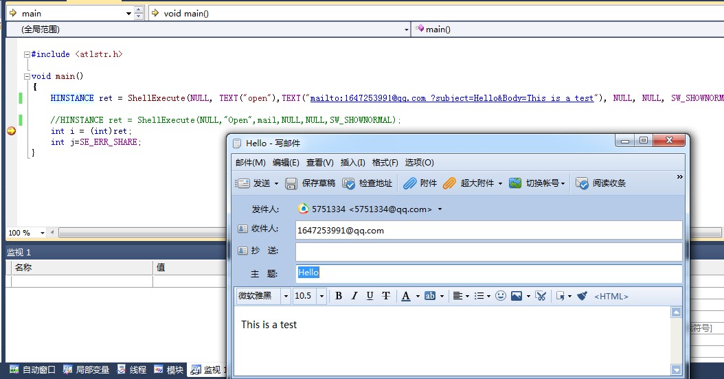Image resolution: width=724 pixels, height=379 pixels.
Task: Click the mail body scroll down arrow
Action: (676, 369)
